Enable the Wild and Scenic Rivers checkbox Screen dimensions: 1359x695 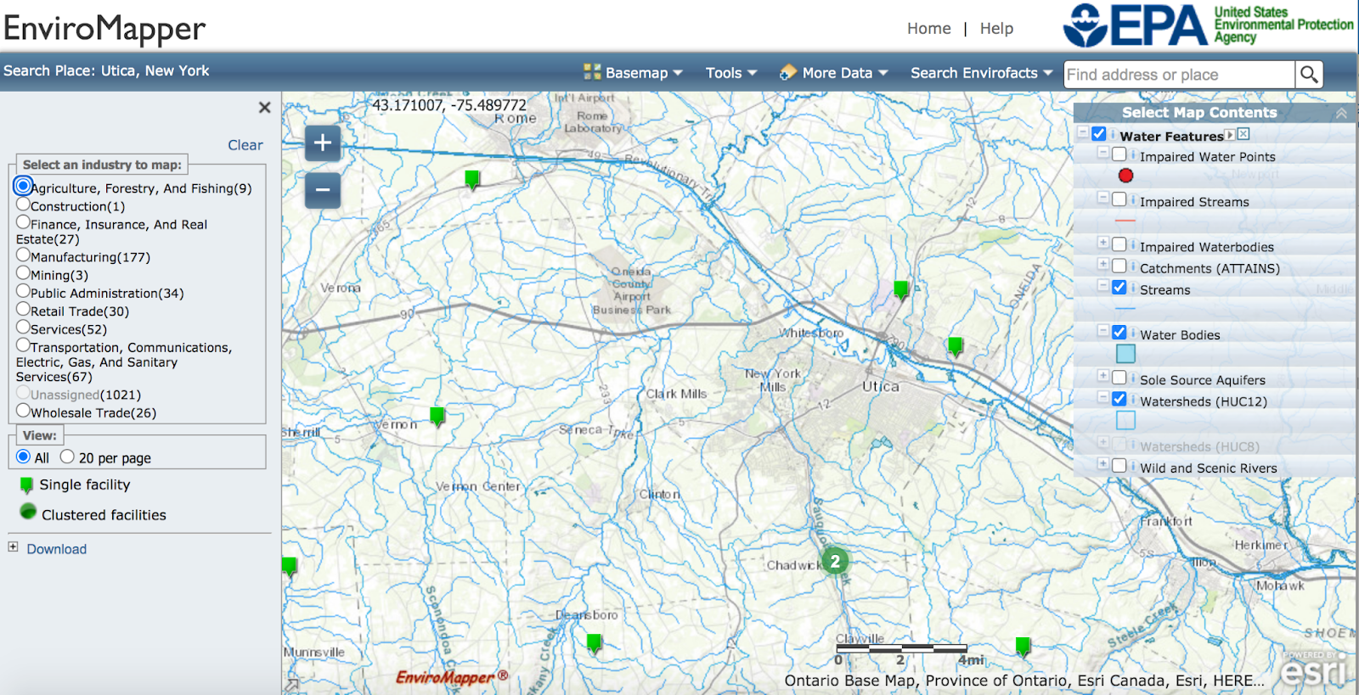pyautogui.click(x=1119, y=466)
